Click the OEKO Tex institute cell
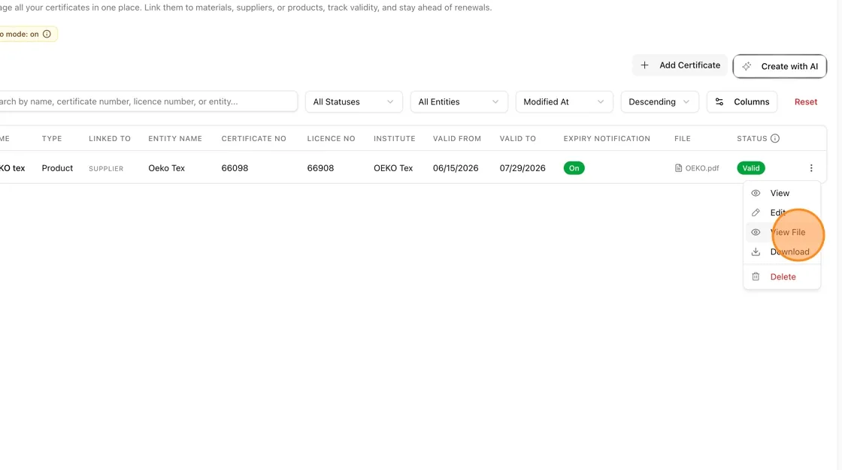 click(393, 168)
